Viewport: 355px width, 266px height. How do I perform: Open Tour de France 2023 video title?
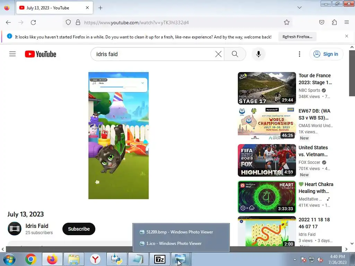(315, 79)
